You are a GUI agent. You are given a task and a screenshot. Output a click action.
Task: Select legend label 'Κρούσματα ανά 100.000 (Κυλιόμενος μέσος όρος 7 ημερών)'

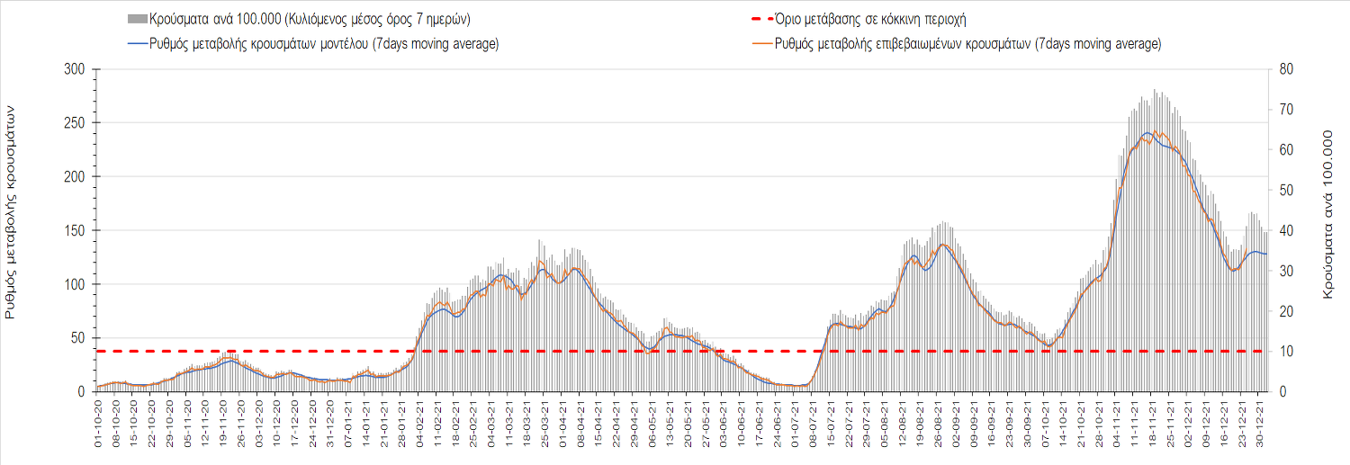click(310, 19)
